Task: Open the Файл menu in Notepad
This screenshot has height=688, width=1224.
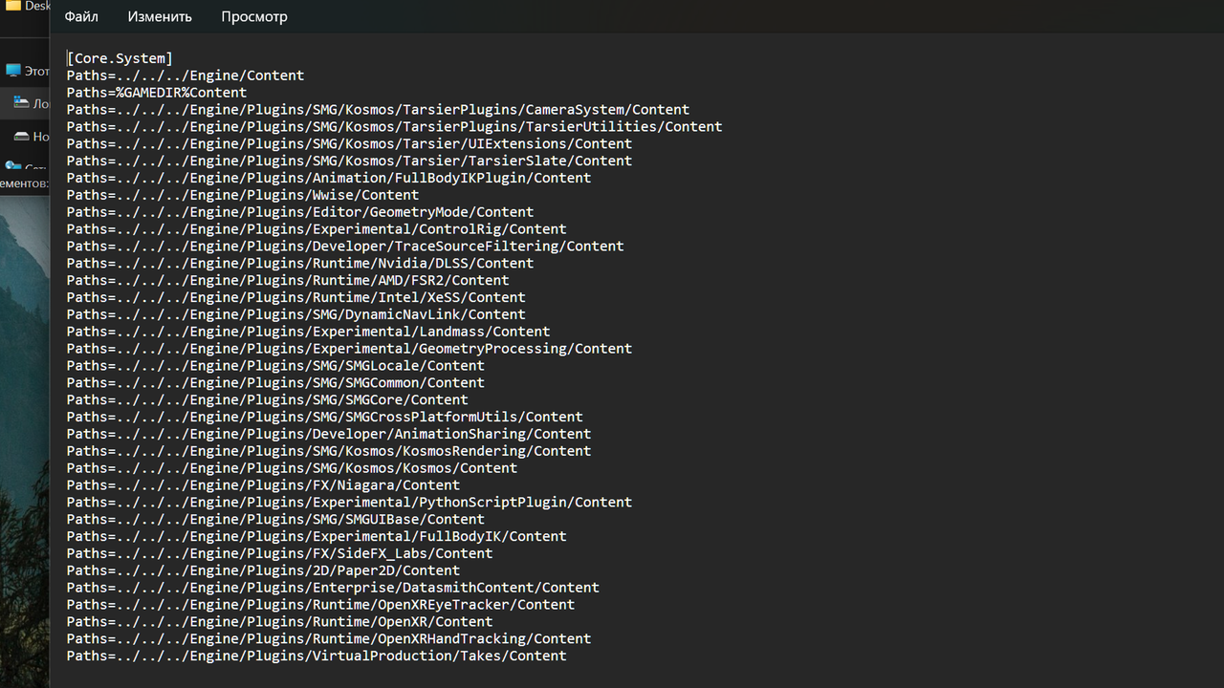Action: (x=81, y=16)
